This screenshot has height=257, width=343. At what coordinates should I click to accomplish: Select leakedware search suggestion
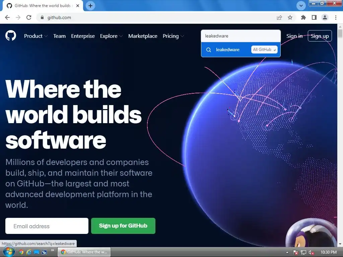click(x=241, y=50)
